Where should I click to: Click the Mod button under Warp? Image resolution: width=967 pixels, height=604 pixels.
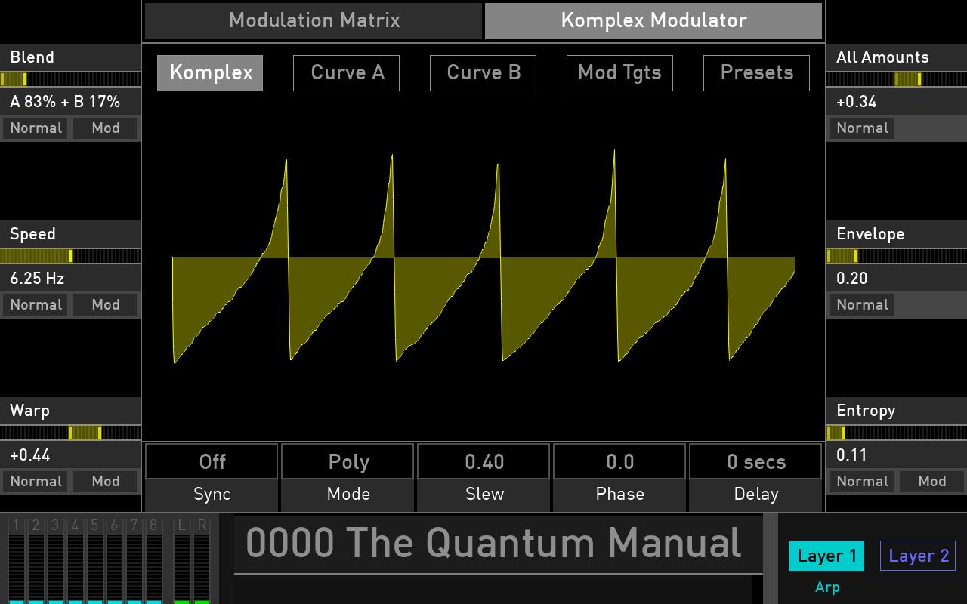pos(105,481)
